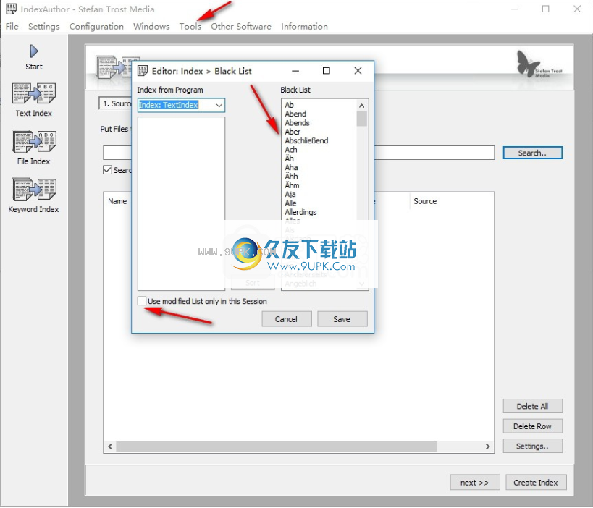The image size is (593, 508).
Task: Select 'Abschließend' in the Black List
Action: [306, 140]
